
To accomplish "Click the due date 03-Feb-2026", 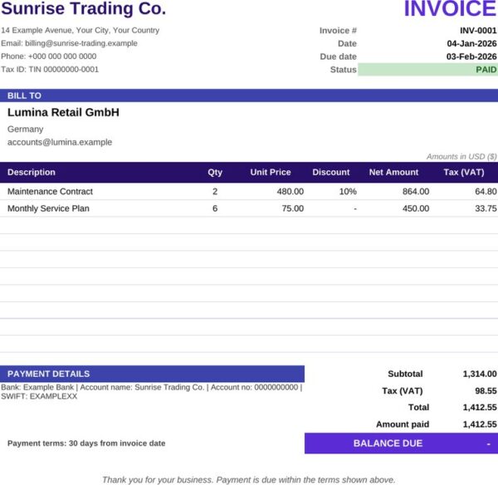I will pos(471,56).
